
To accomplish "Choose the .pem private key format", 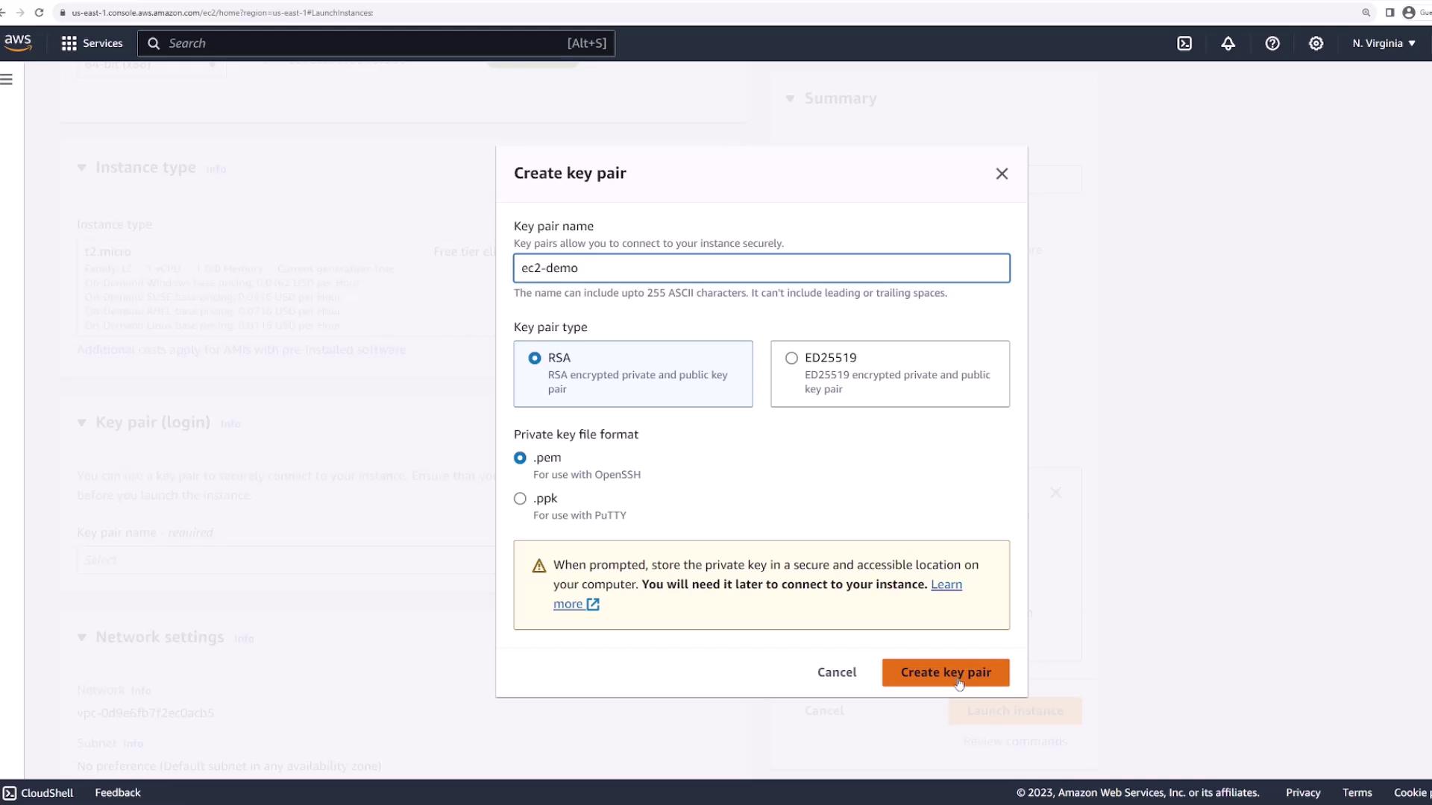I will click(x=520, y=458).
